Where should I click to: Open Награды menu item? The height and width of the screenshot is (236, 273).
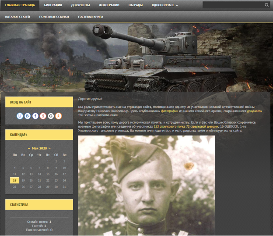pyautogui.click(x=136, y=5)
